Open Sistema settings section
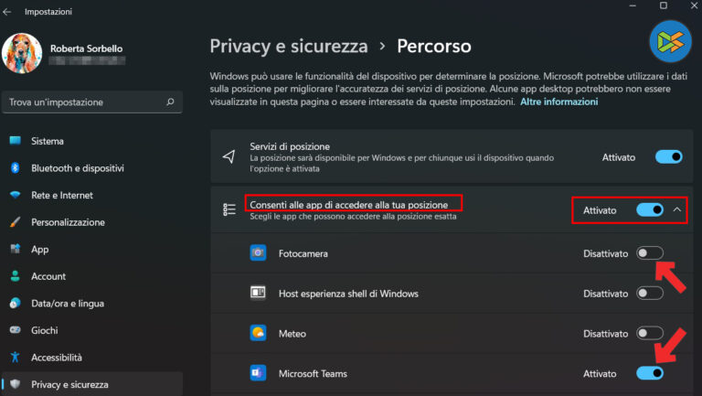This screenshot has width=702, height=396. (48, 141)
